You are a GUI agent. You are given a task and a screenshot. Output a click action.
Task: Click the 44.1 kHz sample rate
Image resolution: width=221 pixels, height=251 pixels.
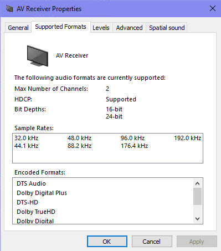pos(26,146)
